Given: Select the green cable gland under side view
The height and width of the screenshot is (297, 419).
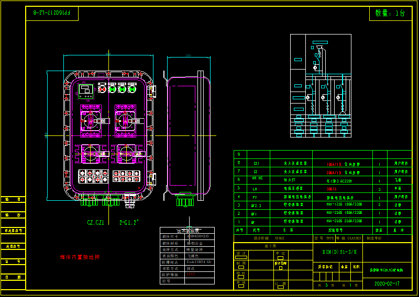Looking at the screenshot, I should point(185,201).
